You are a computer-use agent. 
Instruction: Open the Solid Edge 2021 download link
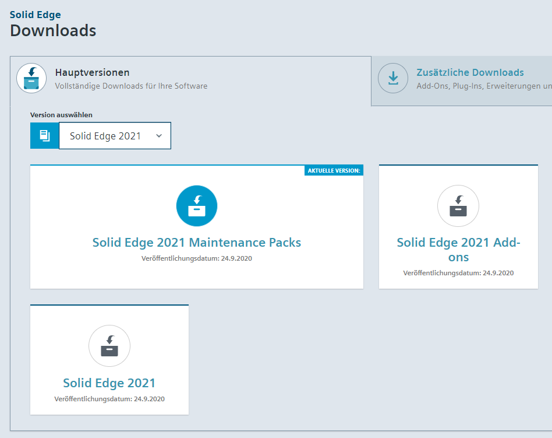coord(109,383)
